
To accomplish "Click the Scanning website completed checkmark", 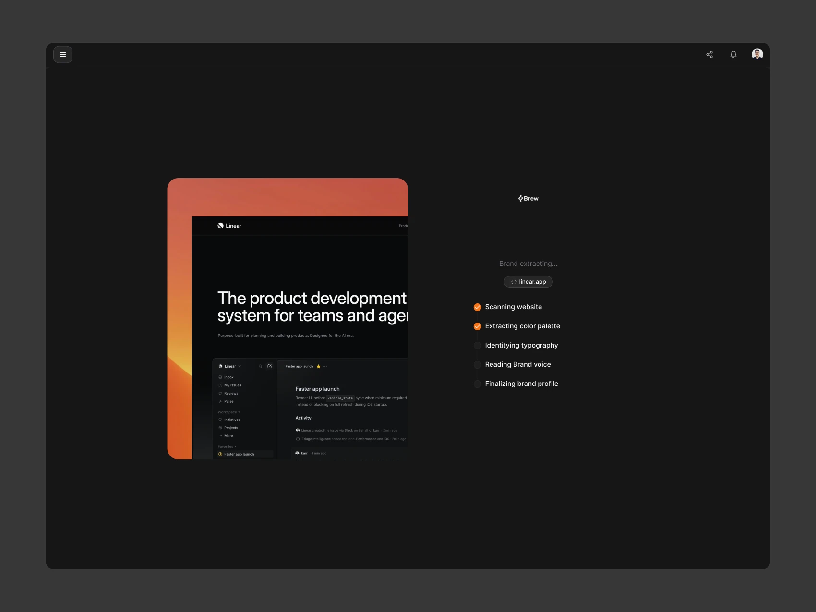I will [478, 307].
